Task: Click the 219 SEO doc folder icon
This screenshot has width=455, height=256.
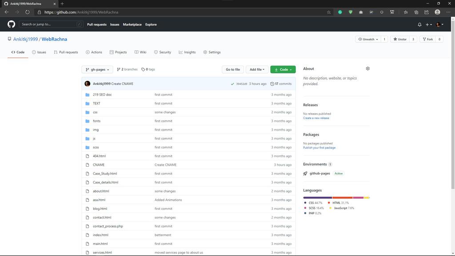Action: tap(88, 95)
